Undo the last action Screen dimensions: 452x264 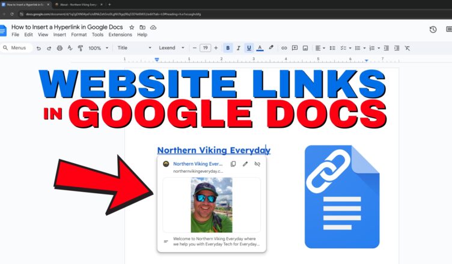pos(38,48)
